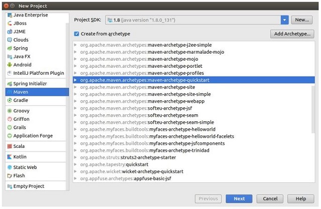Viewport: 321px width, 209px height.
Task: Expand the maven-archetype-marmalade-mojo node
Action: (75, 52)
